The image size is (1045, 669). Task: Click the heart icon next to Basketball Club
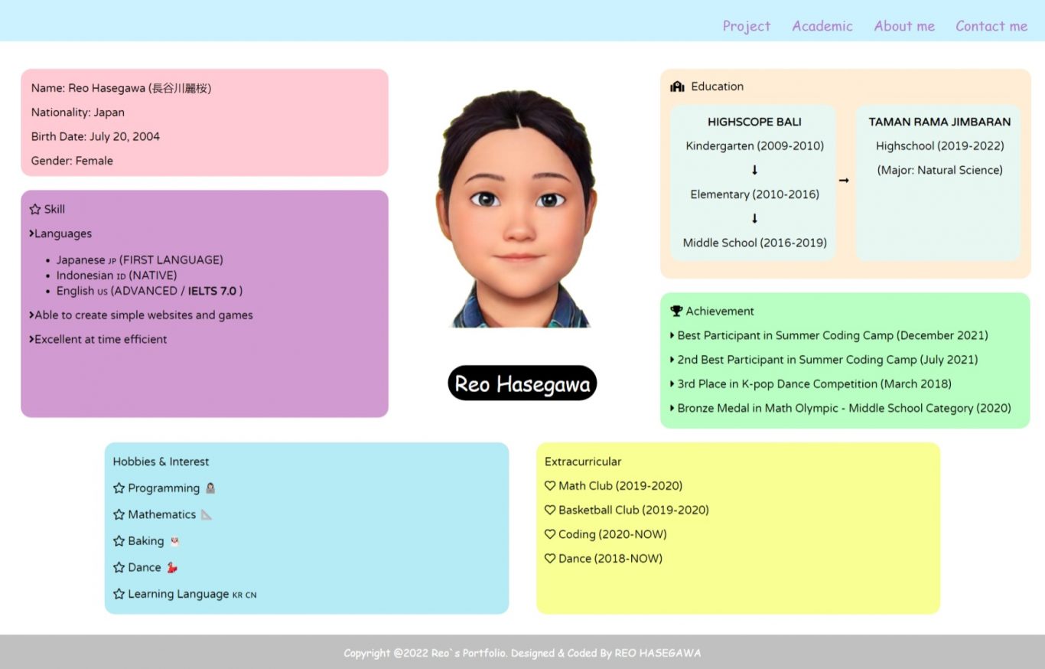[x=550, y=510]
